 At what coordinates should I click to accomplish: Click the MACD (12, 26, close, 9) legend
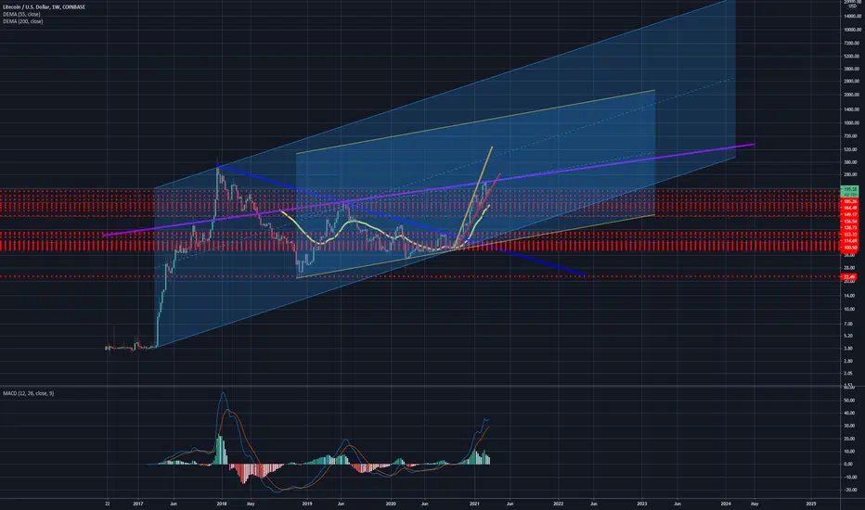28,393
